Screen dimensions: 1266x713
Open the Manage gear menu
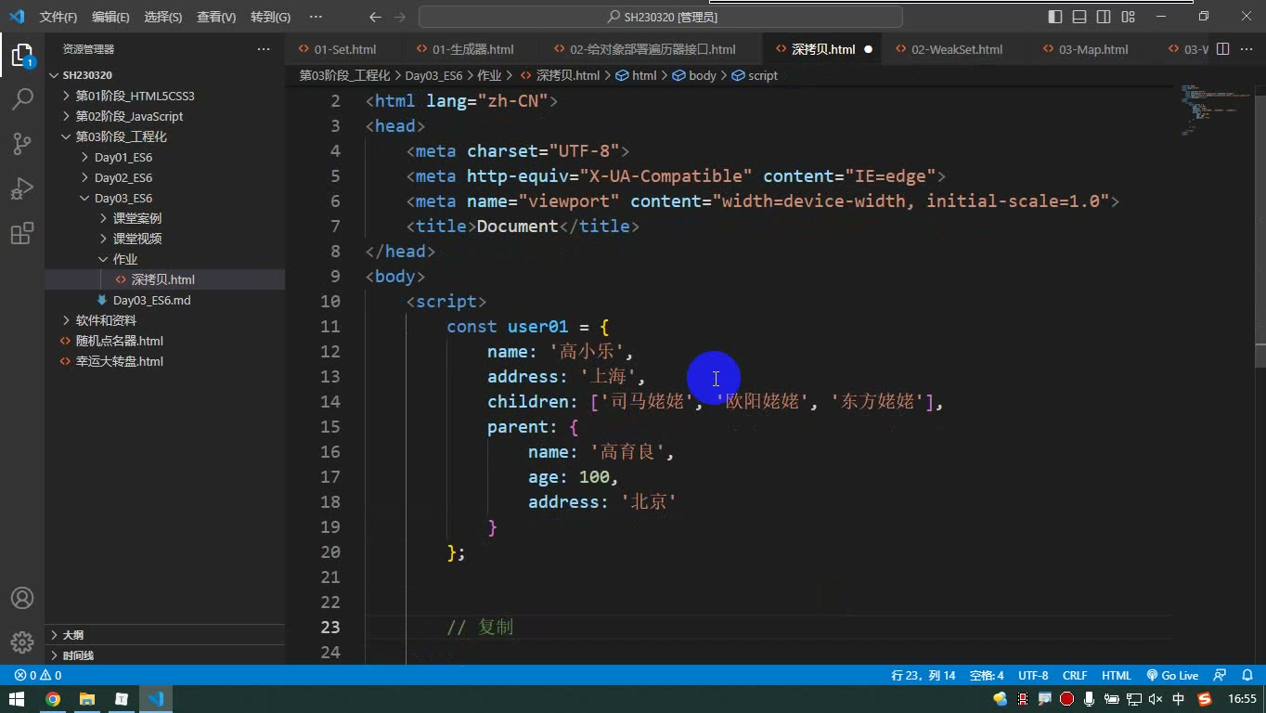click(22, 642)
